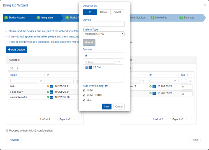
Task: Click the Auto Provisioning info icon
Action: tap(106, 86)
